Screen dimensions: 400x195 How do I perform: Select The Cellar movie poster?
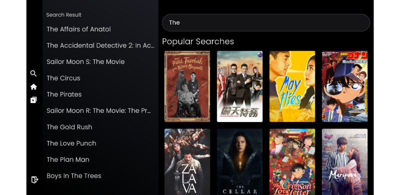pyautogui.click(x=239, y=162)
